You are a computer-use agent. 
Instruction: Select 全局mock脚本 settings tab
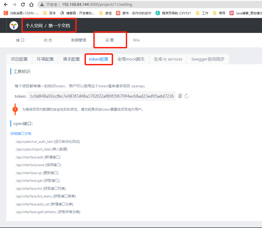tap(131, 59)
